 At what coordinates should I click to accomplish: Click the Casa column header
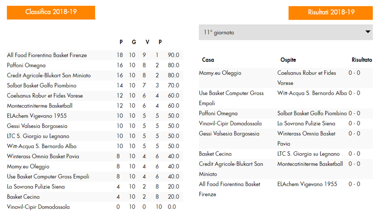pyautogui.click(x=208, y=60)
